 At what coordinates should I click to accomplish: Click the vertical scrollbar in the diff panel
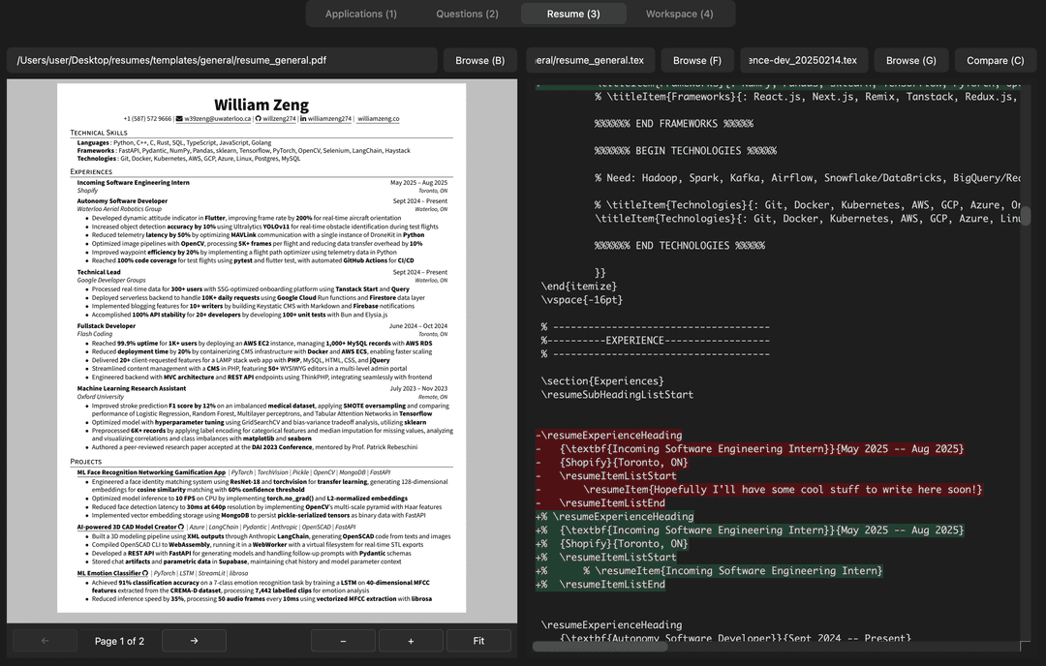1025,216
